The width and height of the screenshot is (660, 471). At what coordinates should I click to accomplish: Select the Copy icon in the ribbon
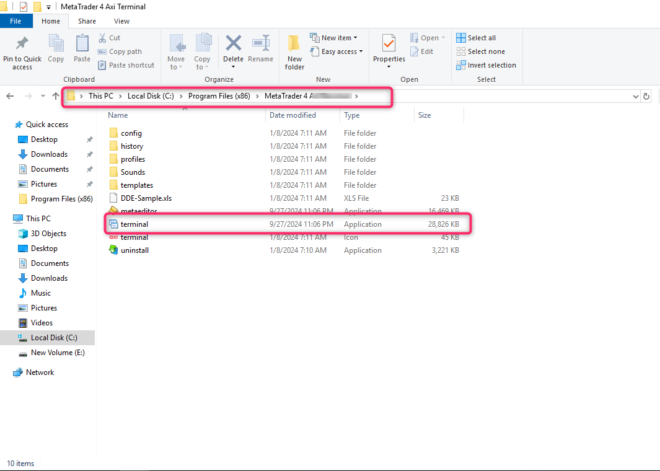pos(56,50)
